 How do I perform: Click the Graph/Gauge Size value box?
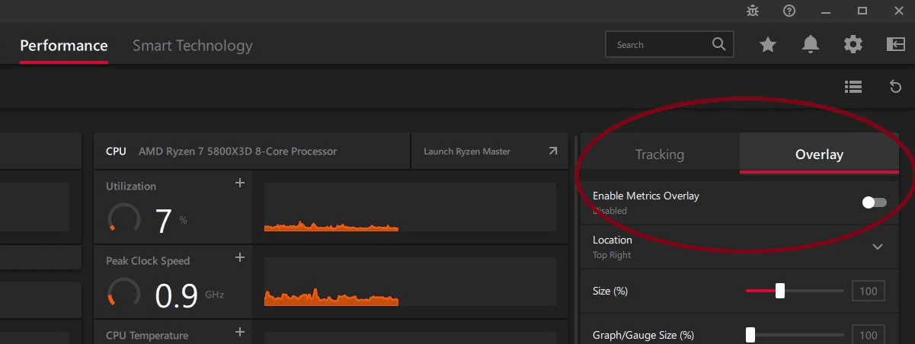pyautogui.click(x=869, y=335)
